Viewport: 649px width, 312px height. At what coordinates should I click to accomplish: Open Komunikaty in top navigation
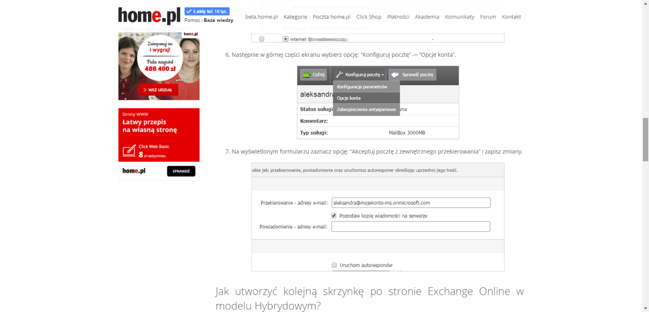(460, 17)
